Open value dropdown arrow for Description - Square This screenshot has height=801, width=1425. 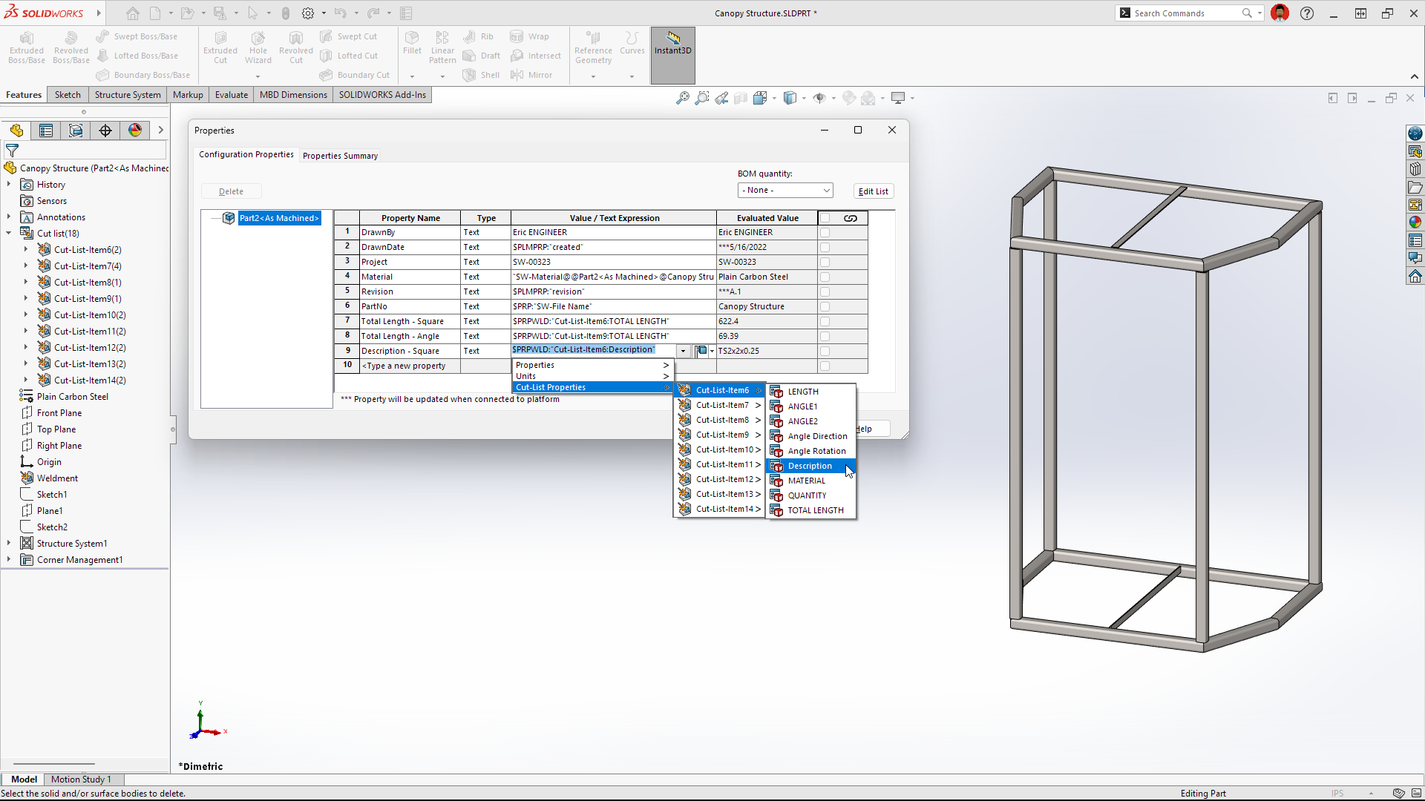(x=683, y=351)
